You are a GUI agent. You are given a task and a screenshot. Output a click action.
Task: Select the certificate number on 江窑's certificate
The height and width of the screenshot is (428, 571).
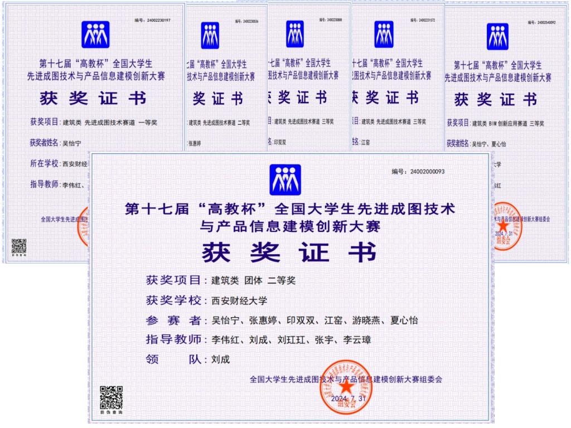427,21
